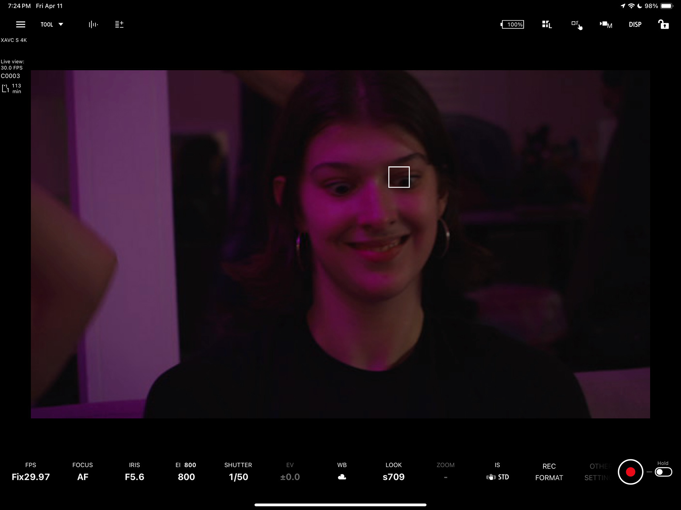Tap the focus frame on subject's eye
Image resolution: width=681 pixels, height=510 pixels.
point(399,177)
